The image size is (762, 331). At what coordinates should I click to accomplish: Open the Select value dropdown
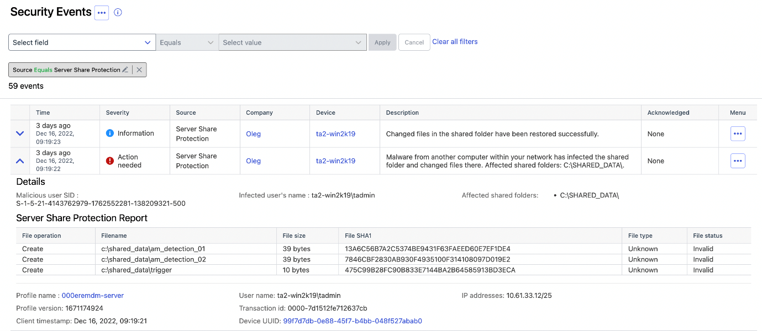point(292,42)
